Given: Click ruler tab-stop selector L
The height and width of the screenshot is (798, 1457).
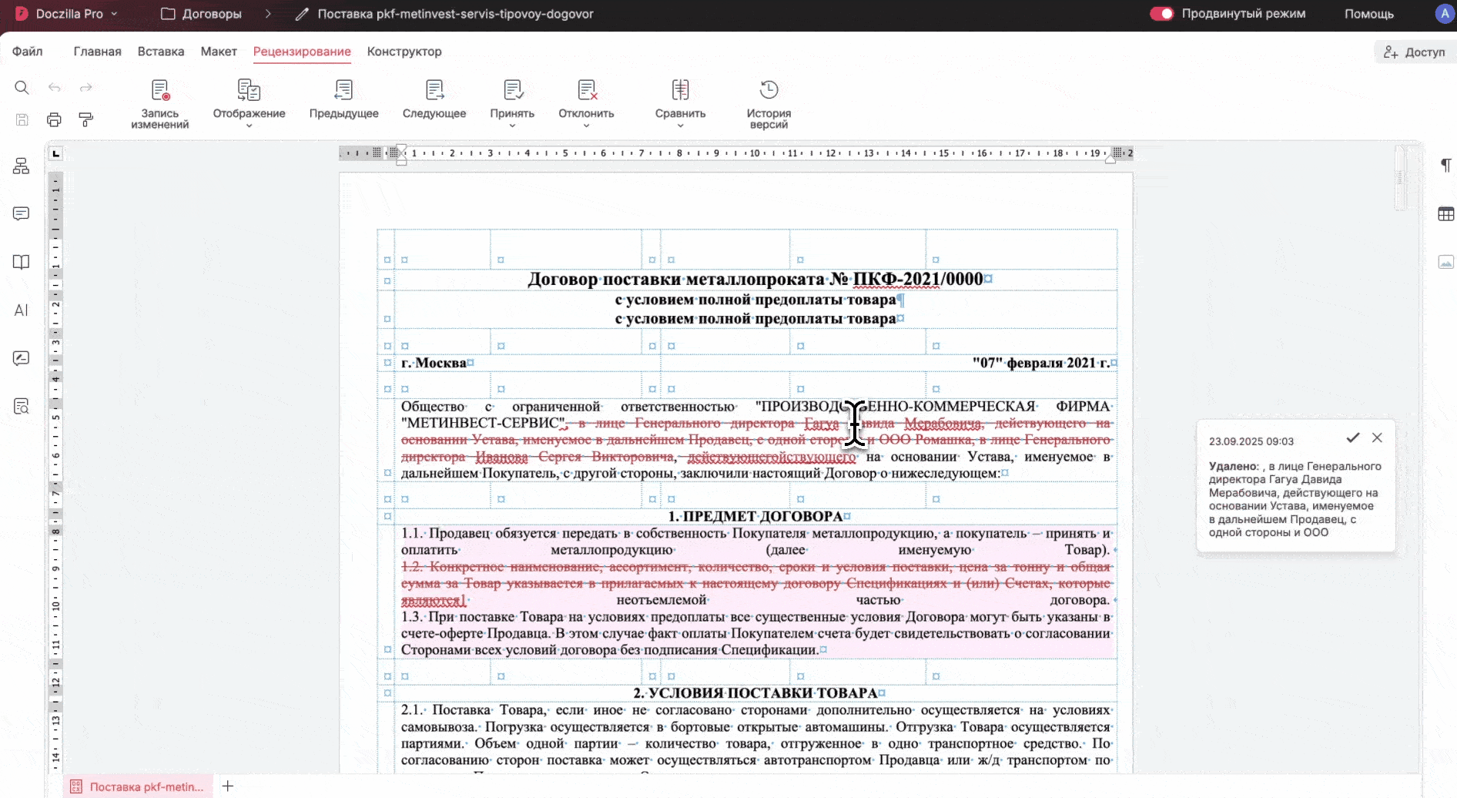Looking at the screenshot, I should [55, 154].
